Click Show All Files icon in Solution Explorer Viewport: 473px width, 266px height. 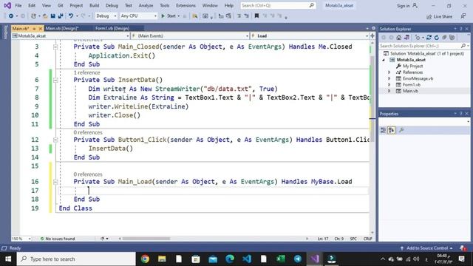(452, 38)
